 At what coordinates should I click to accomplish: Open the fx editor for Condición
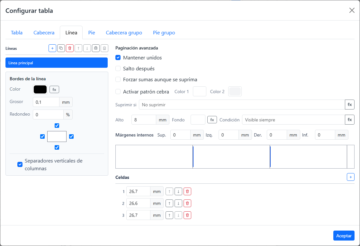[x=350, y=120]
